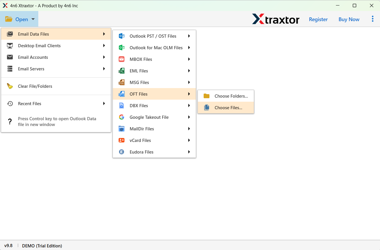Select the vCard Files contact icon
Screen dimensions: 380x250
click(121, 140)
